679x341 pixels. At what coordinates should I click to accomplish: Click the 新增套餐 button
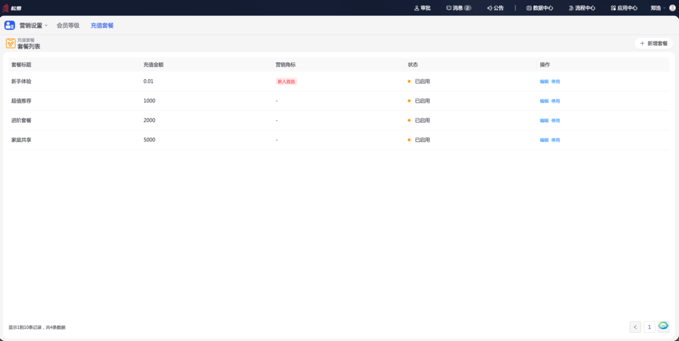(653, 43)
